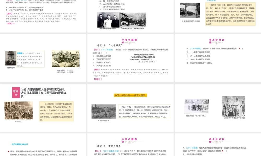Select the 中国人永远的痛 slide

pos(130,108)
